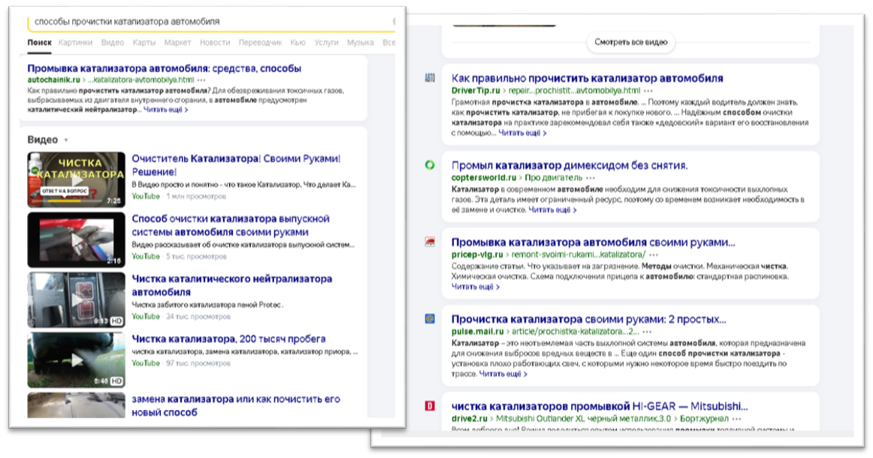Open result Промывка катализатора автомобиля своими руками

pos(593,242)
